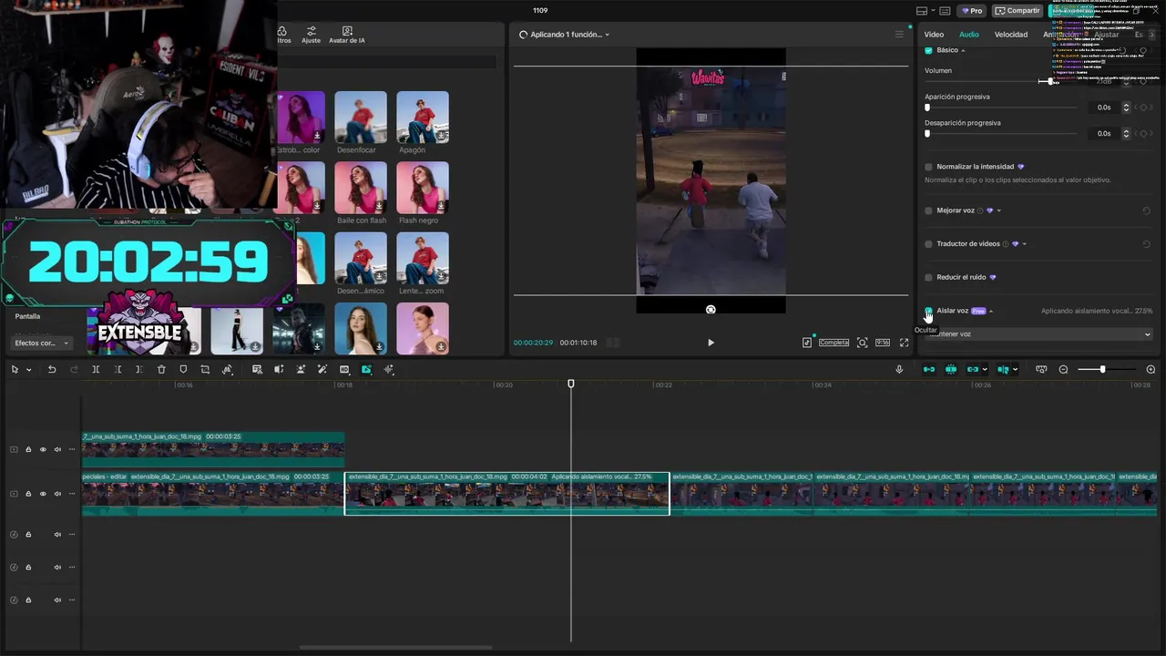Switch to the Velocidad tab
This screenshot has height=656, width=1166.
(1011, 35)
